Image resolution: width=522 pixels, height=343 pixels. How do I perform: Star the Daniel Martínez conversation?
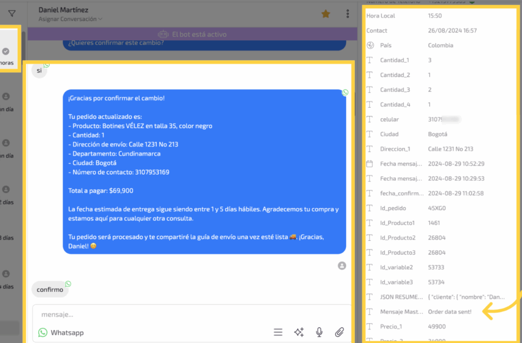pyautogui.click(x=326, y=14)
